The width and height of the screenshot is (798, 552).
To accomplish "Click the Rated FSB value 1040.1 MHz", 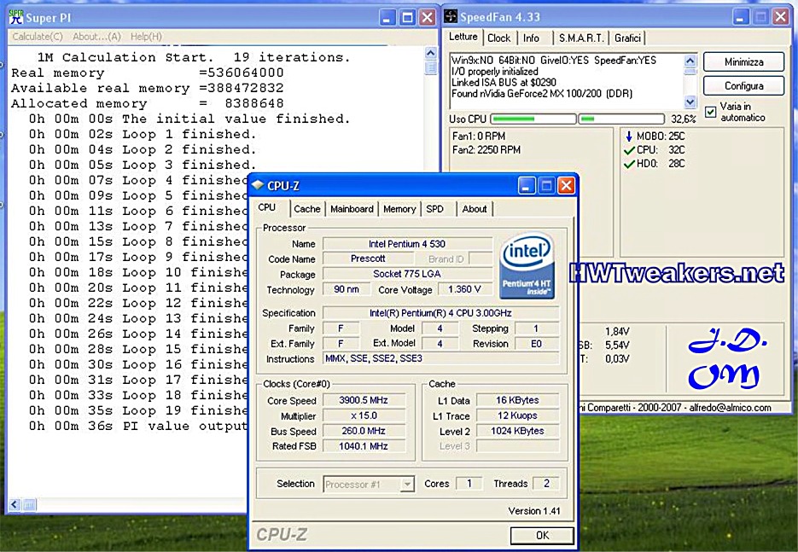I will (364, 446).
